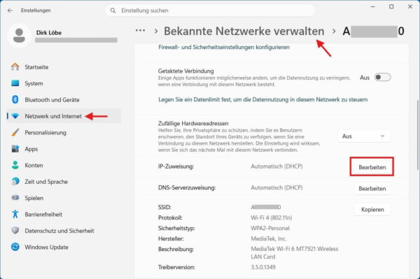Open Startseite in the sidebar
The width and height of the screenshot is (420, 279).
coord(64,67)
